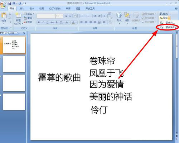Switch to the 设计 Design ribbon tab
Image resolution: width=179 pixels, height=143 pixels.
32,9
